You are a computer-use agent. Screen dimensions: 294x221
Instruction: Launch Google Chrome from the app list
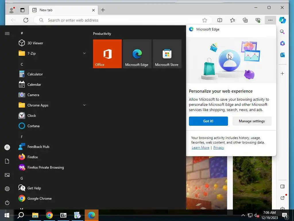tap(53, 199)
